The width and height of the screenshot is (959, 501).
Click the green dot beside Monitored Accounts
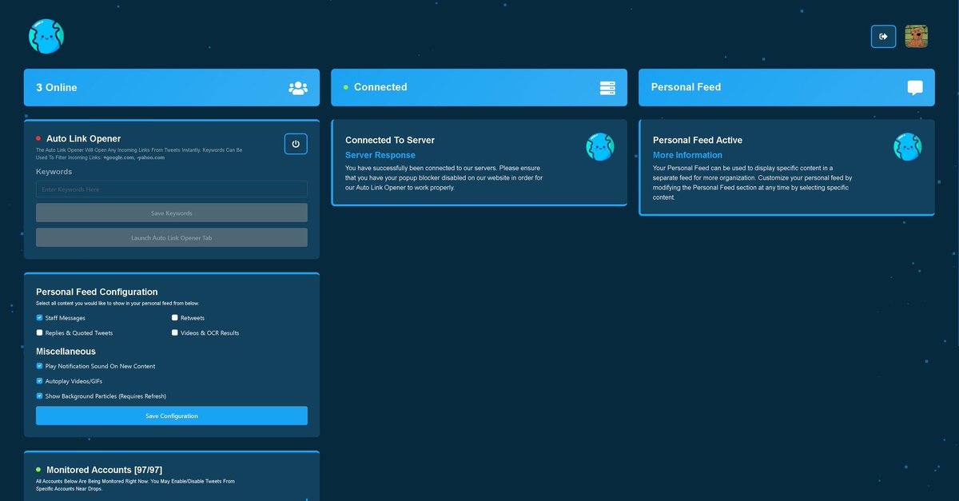click(38, 469)
